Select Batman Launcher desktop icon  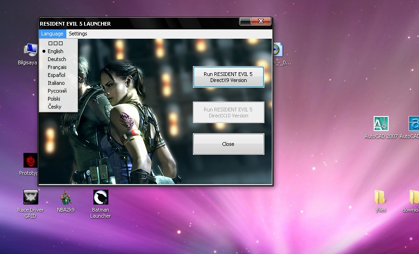[100, 204]
